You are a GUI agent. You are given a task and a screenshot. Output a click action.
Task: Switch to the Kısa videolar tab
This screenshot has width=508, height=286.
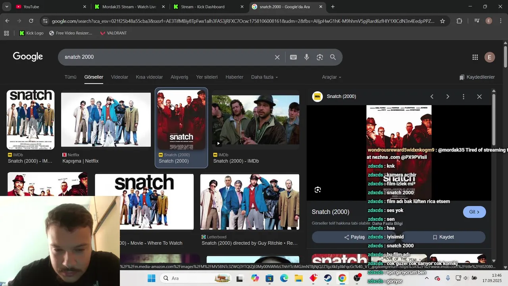(x=149, y=77)
